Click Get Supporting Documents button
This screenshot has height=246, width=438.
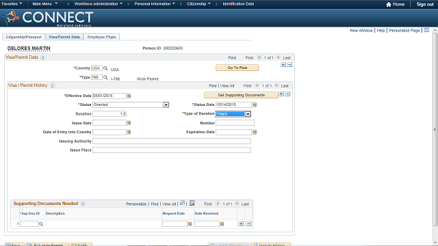point(241,95)
